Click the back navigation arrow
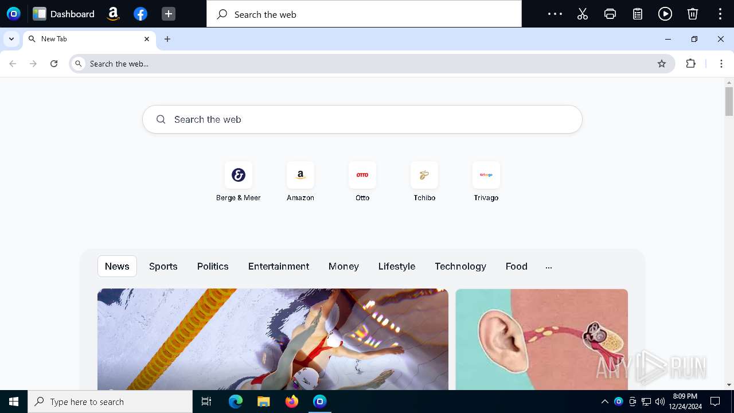 13,64
